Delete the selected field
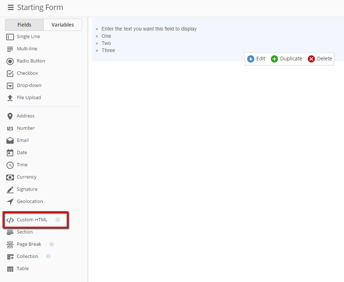 (320, 59)
